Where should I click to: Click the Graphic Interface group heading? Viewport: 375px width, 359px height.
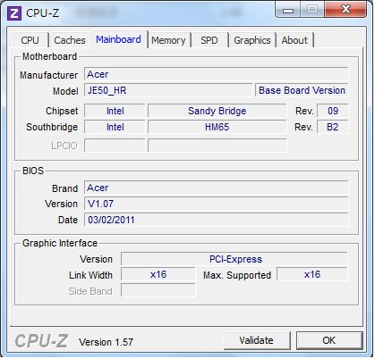(x=60, y=243)
